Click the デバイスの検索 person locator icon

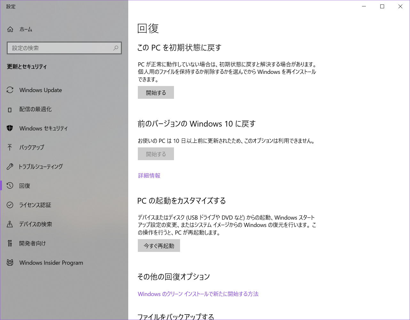(x=10, y=224)
